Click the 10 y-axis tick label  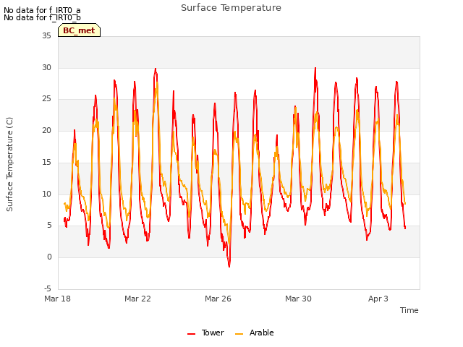(x=46, y=194)
